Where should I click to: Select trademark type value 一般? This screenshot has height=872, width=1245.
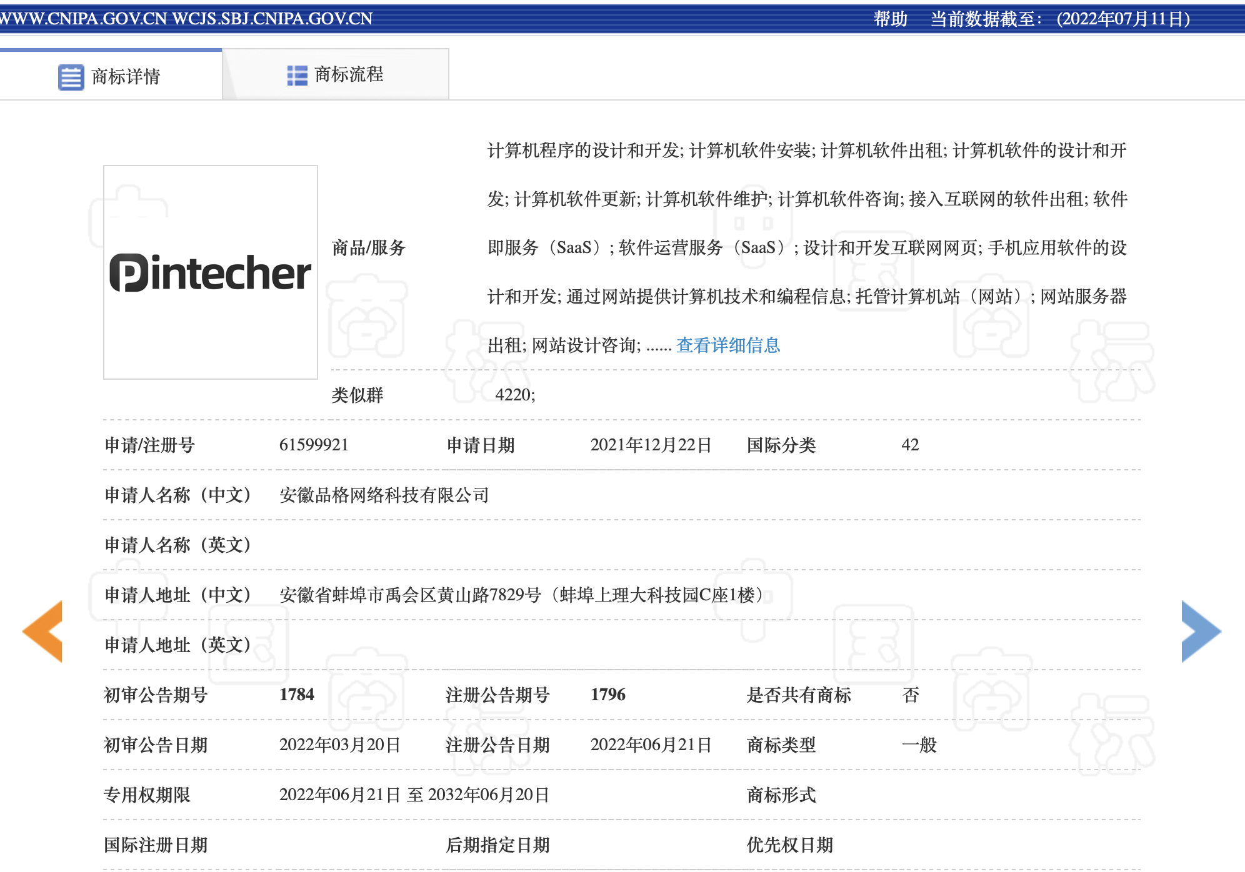[919, 745]
